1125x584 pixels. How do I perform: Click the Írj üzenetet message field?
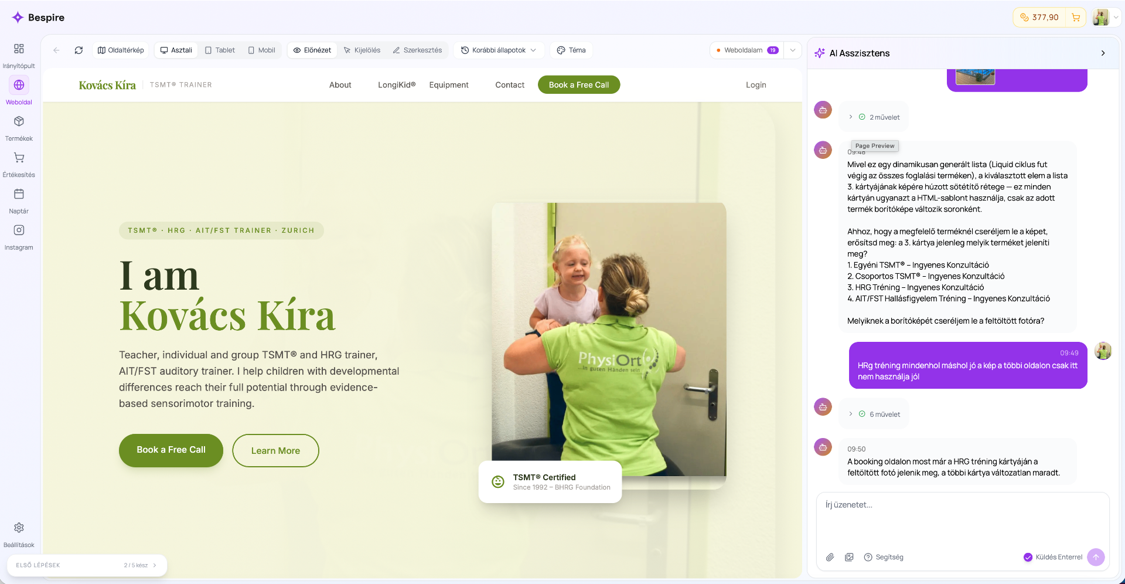click(x=963, y=520)
